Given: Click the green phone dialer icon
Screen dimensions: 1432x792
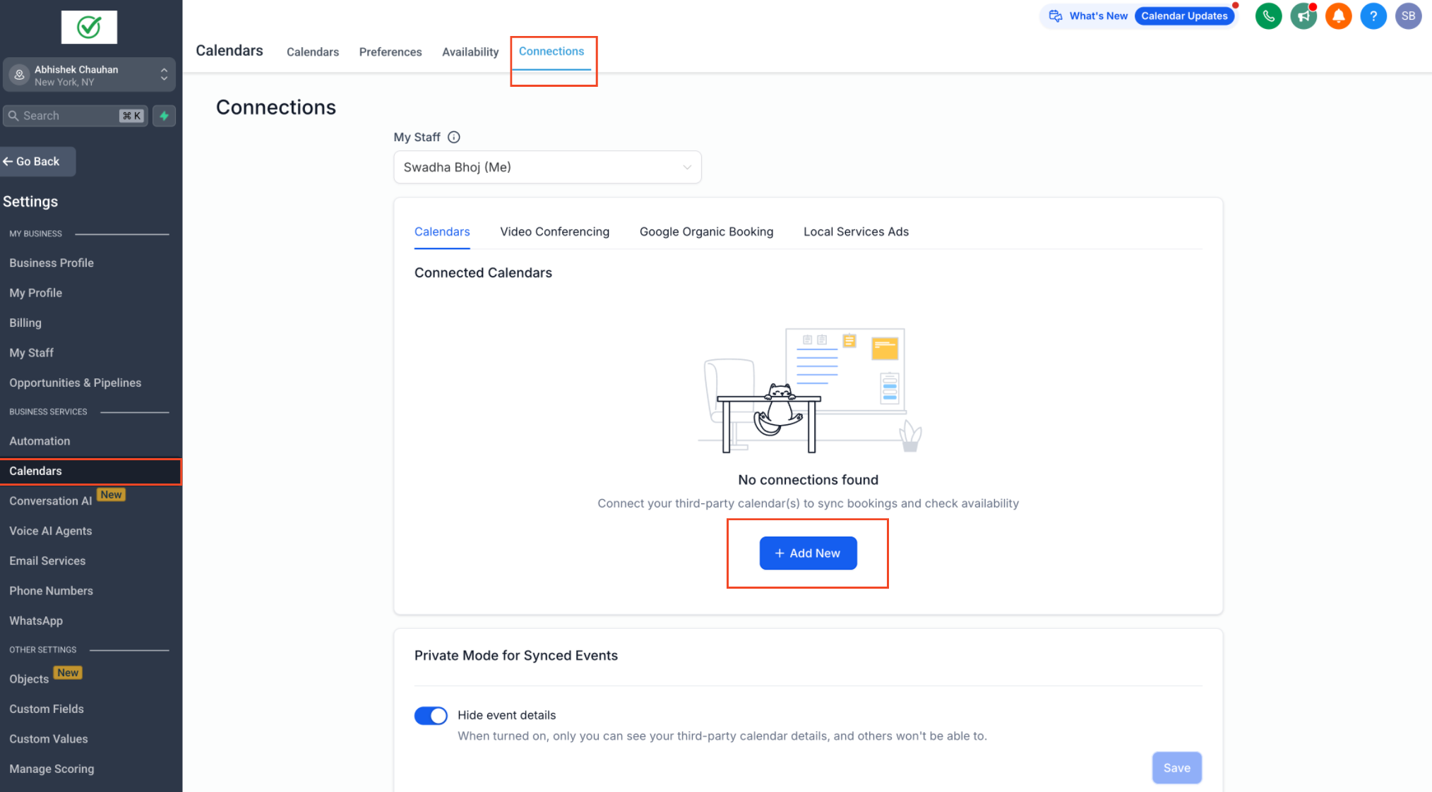Looking at the screenshot, I should point(1268,16).
